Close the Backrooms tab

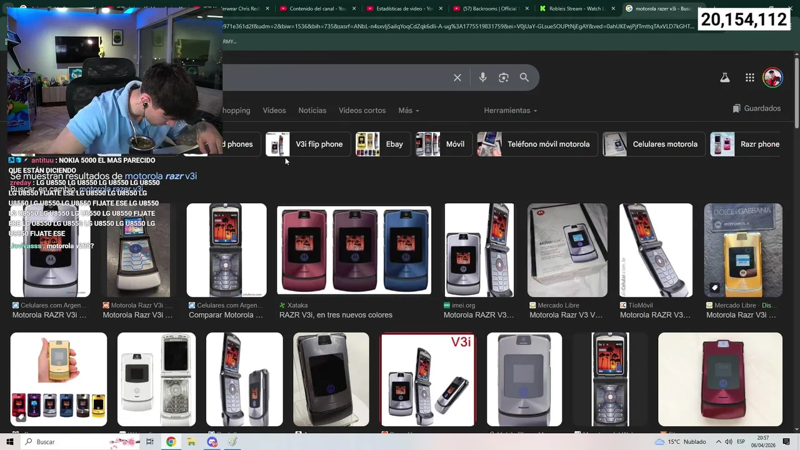coord(527,9)
